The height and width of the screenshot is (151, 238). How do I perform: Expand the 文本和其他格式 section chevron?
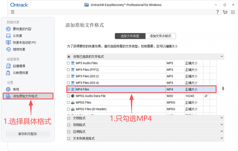[222, 138]
